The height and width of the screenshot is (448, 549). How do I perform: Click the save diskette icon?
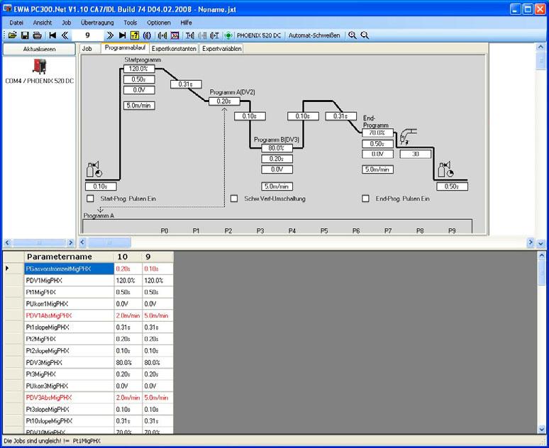click(x=25, y=35)
